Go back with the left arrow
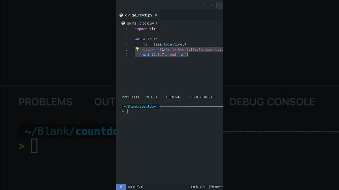339x190 pixels. tap(205, 5)
